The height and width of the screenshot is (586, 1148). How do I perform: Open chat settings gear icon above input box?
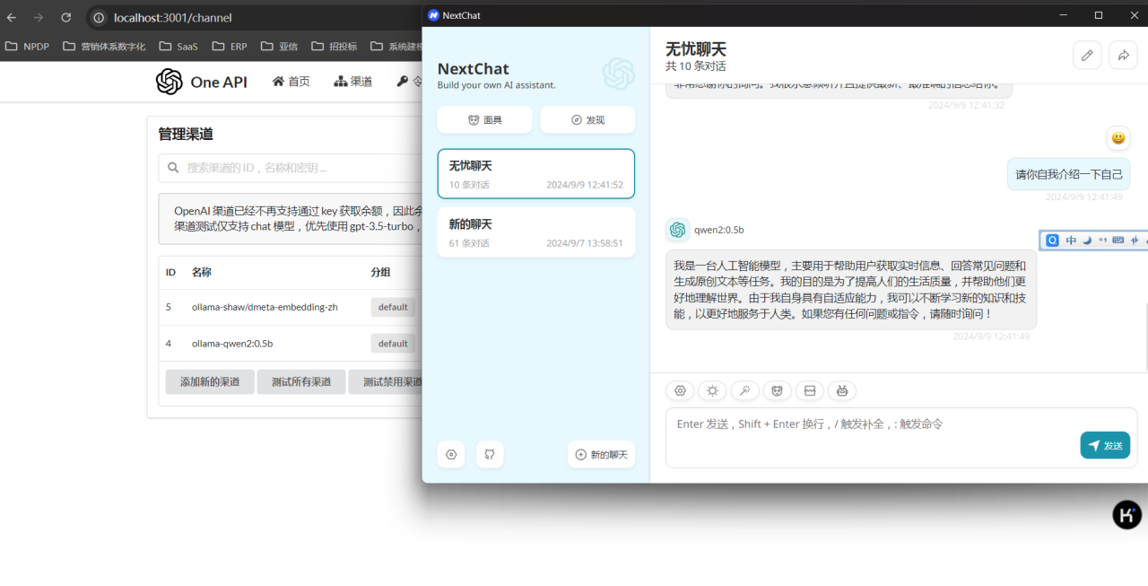pyautogui.click(x=680, y=391)
